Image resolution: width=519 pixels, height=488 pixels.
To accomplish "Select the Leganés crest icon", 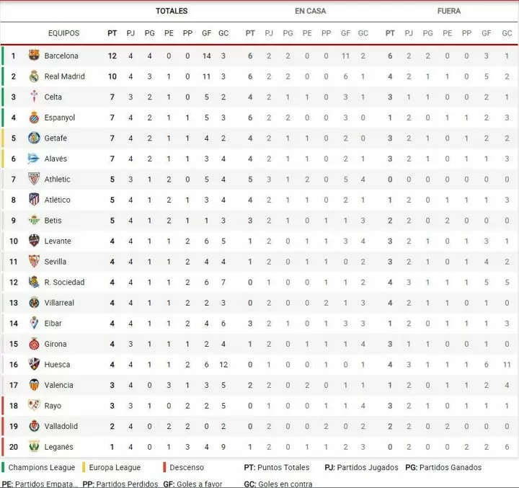I will coord(34,447).
